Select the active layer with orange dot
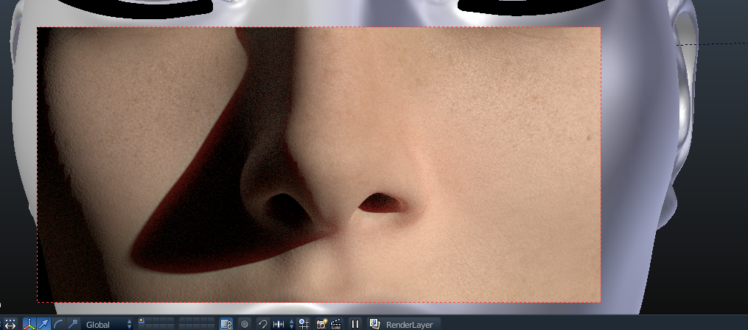Viewport: 748px width, 330px height. (x=141, y=321)
